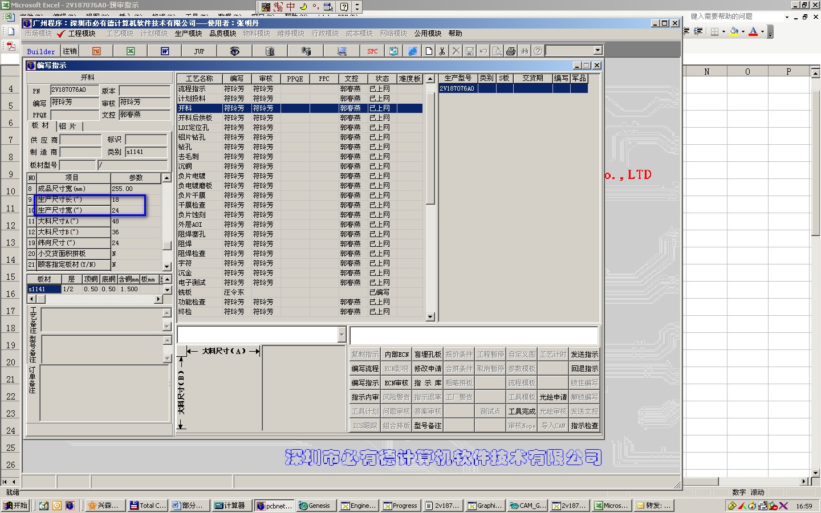Click the 型号备注 button
The height and width of the screenshot is (513, 821).
[x=428, y=426]
